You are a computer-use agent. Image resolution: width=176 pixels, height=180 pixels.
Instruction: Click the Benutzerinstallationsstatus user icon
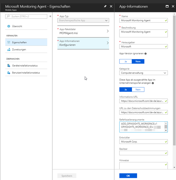(9, 73)
